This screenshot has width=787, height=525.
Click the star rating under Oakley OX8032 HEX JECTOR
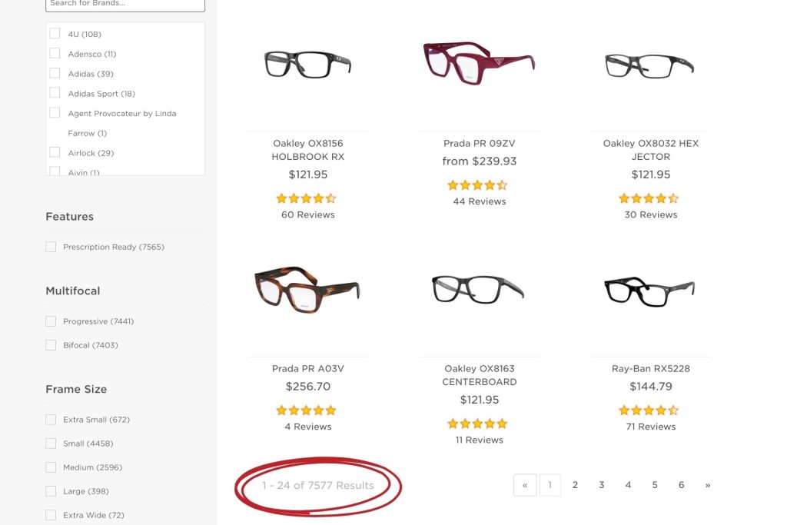click(649, 198)
